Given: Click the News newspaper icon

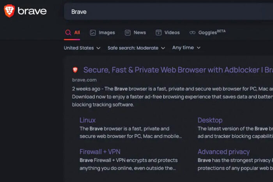Looking at the screenshot, I should (128, 32).
